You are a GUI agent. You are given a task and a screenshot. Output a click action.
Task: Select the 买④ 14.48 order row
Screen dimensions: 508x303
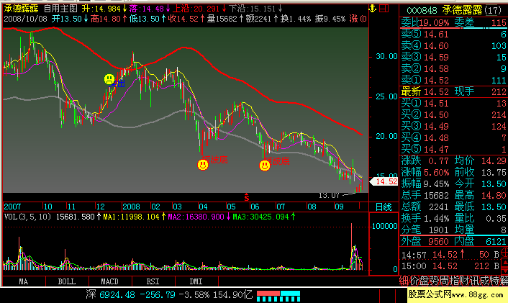pyautogui.click(x=453, y=137)
